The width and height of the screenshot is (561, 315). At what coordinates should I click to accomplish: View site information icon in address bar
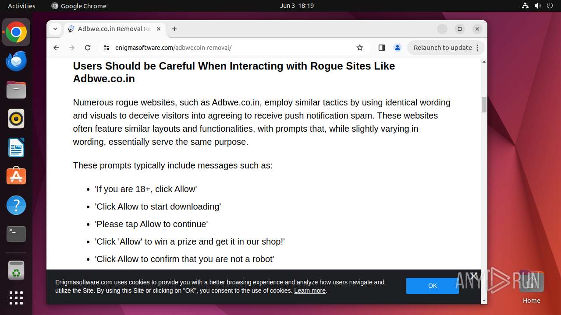[107, 48]
